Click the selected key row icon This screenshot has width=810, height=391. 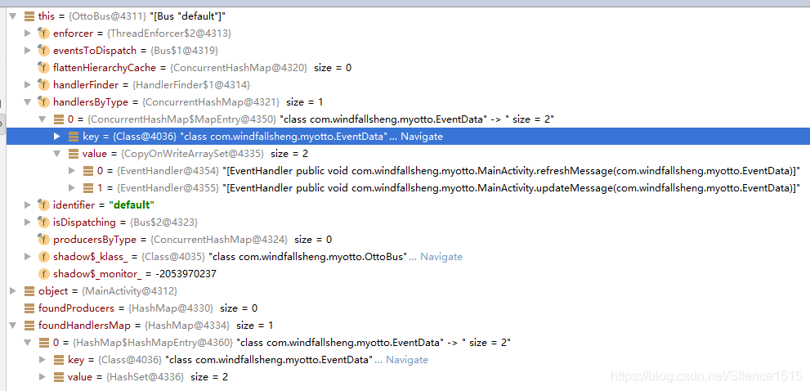pyautogui.click(x=74, y=137)
